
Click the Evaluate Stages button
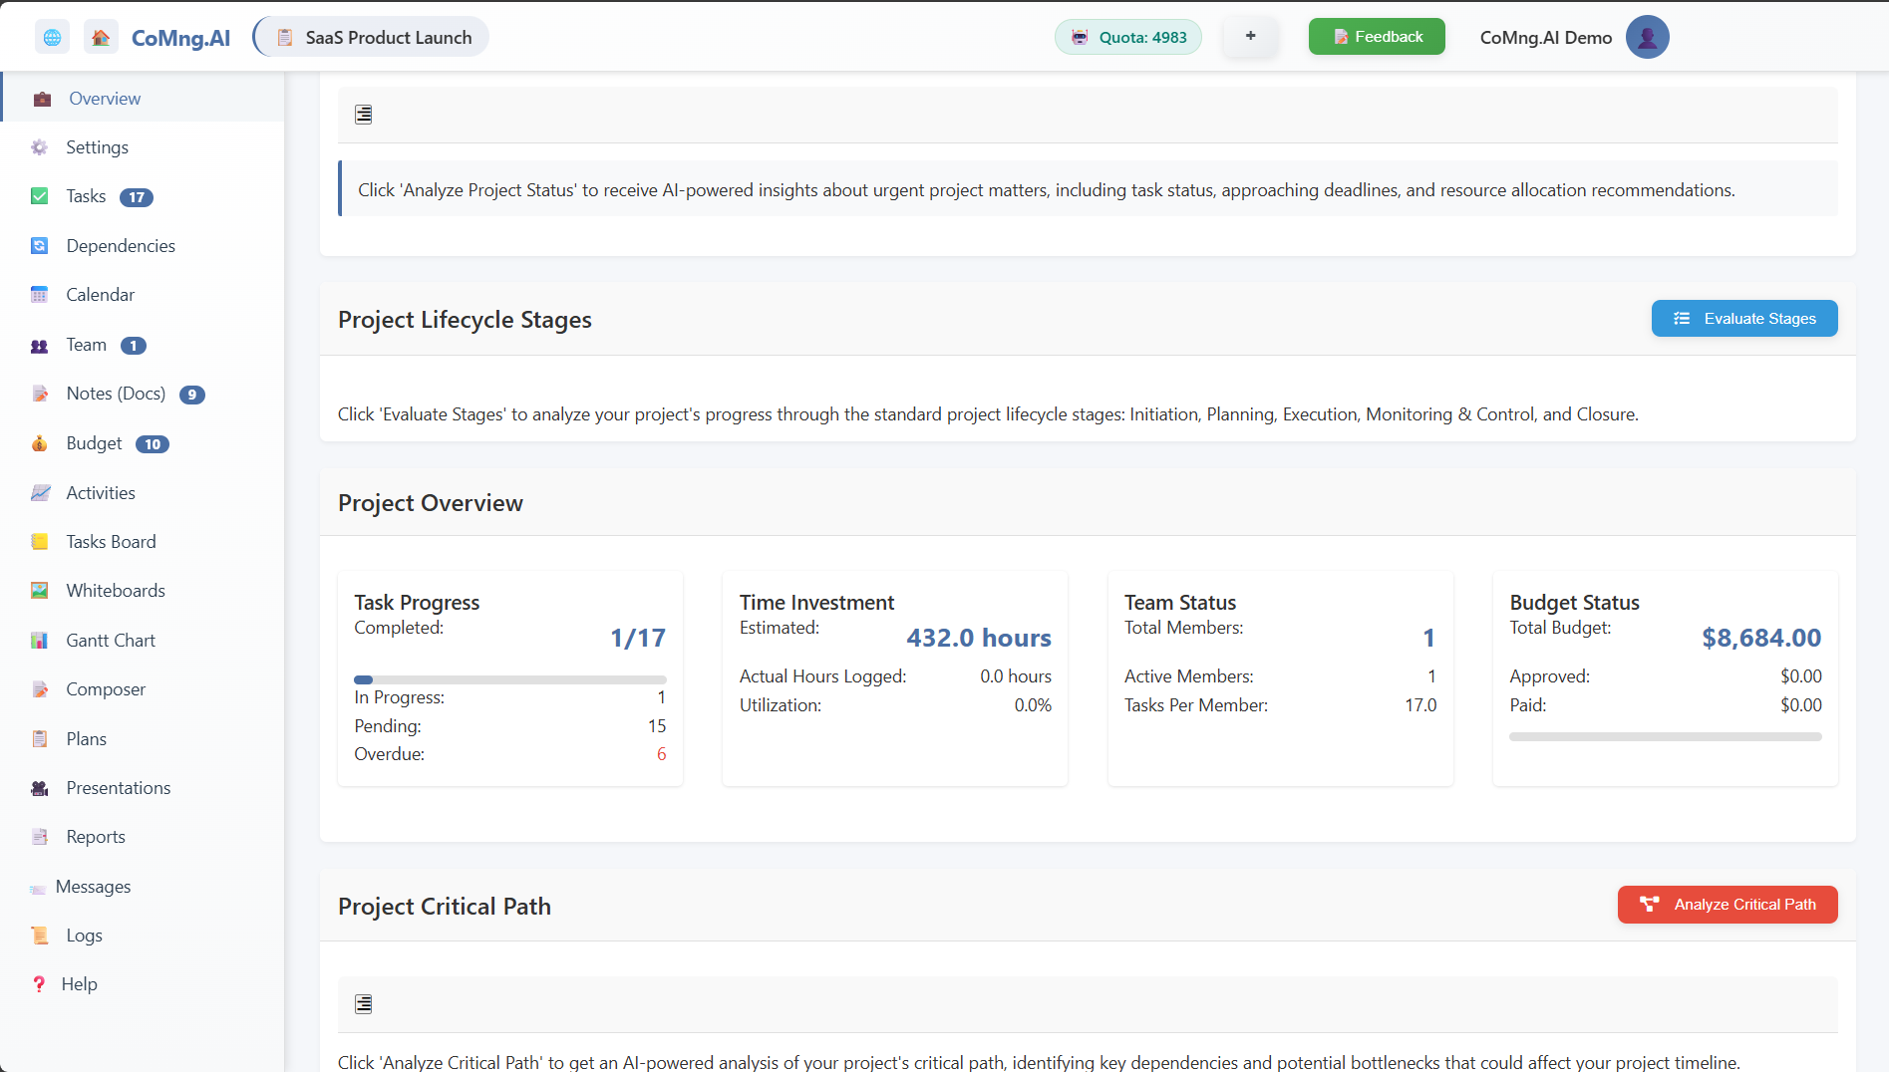pyautogui.click(x=1743, y=318)
